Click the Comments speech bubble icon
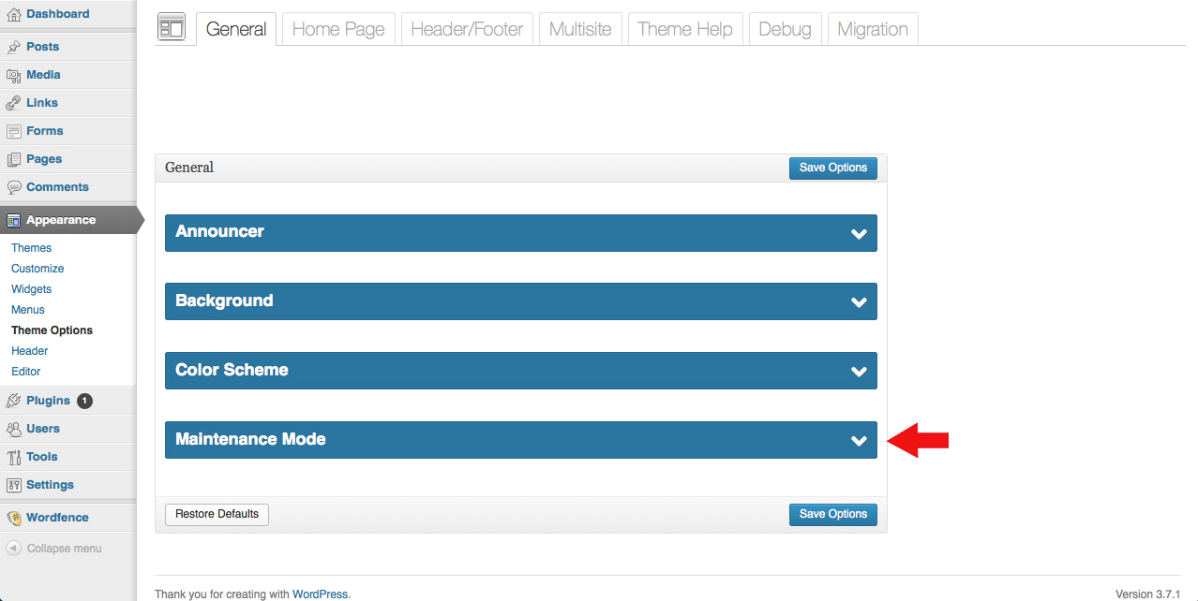1198x601 pixels. (13, 187)
